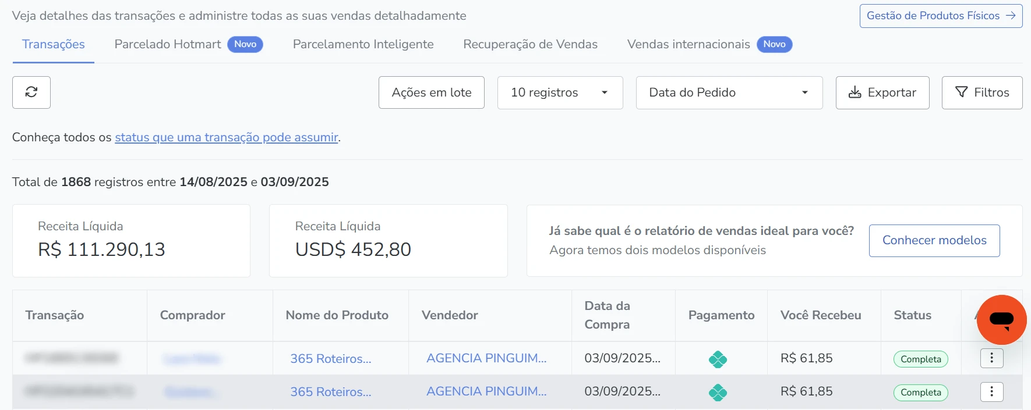Screen dimensions: 1031x410
Task: Switch to the Parcelado Hotmart tab
Action: tap(167, 44)
